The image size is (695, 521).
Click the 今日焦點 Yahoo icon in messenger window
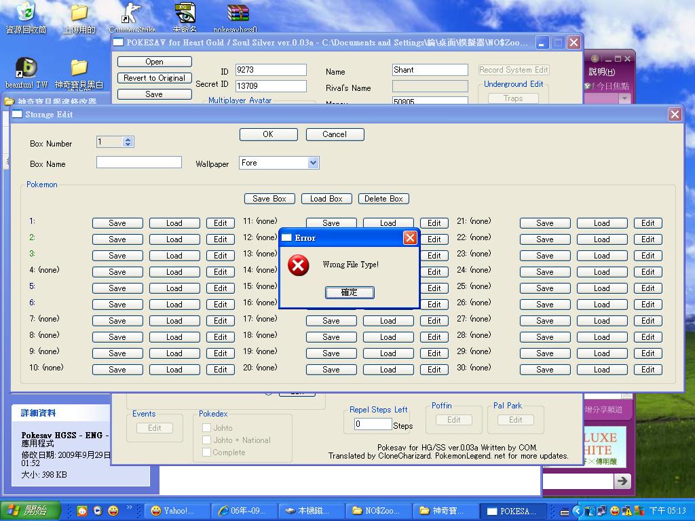point(588,86)
